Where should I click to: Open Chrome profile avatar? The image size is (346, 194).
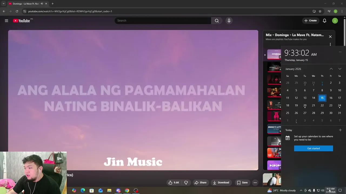tap(335, 11)
